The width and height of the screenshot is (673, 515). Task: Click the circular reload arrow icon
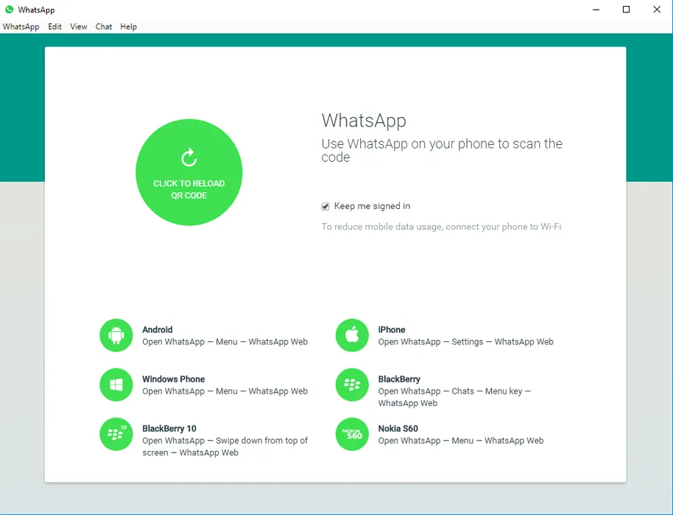click(x=189, y=158)
